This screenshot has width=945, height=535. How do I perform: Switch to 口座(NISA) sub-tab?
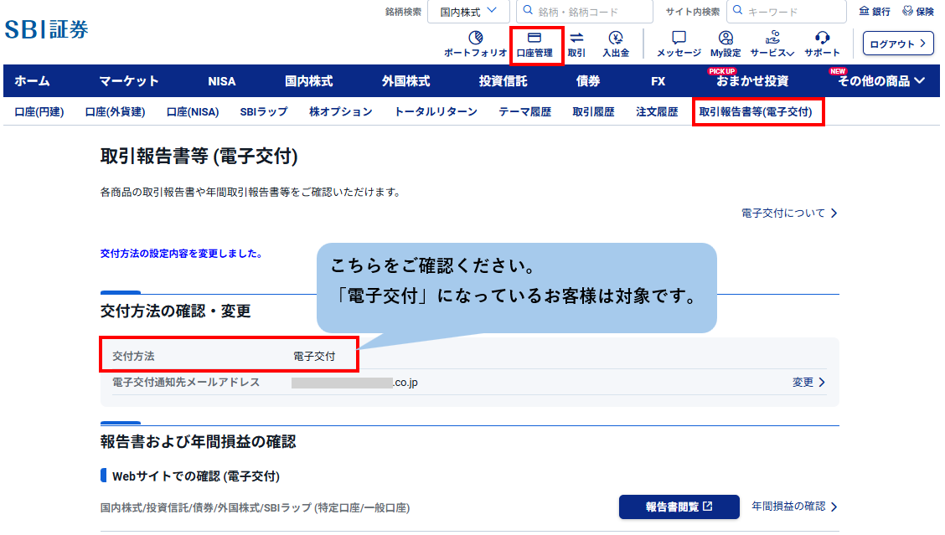pos(193,111)
